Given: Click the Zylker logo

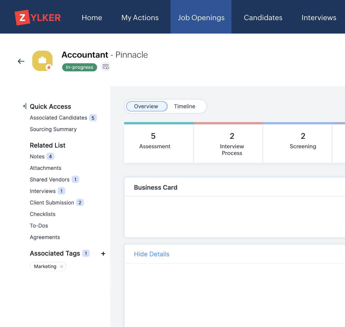Looking at the screenshot, I should click(38, 18).
